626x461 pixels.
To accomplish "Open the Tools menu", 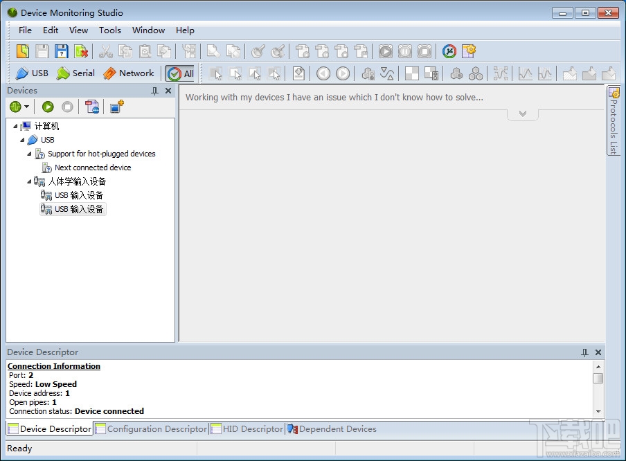I will pyautogui.click(x=110, y=30).
